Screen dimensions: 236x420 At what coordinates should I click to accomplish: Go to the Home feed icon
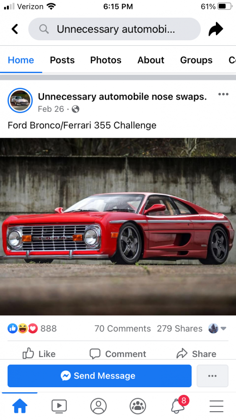pos(20,406)
